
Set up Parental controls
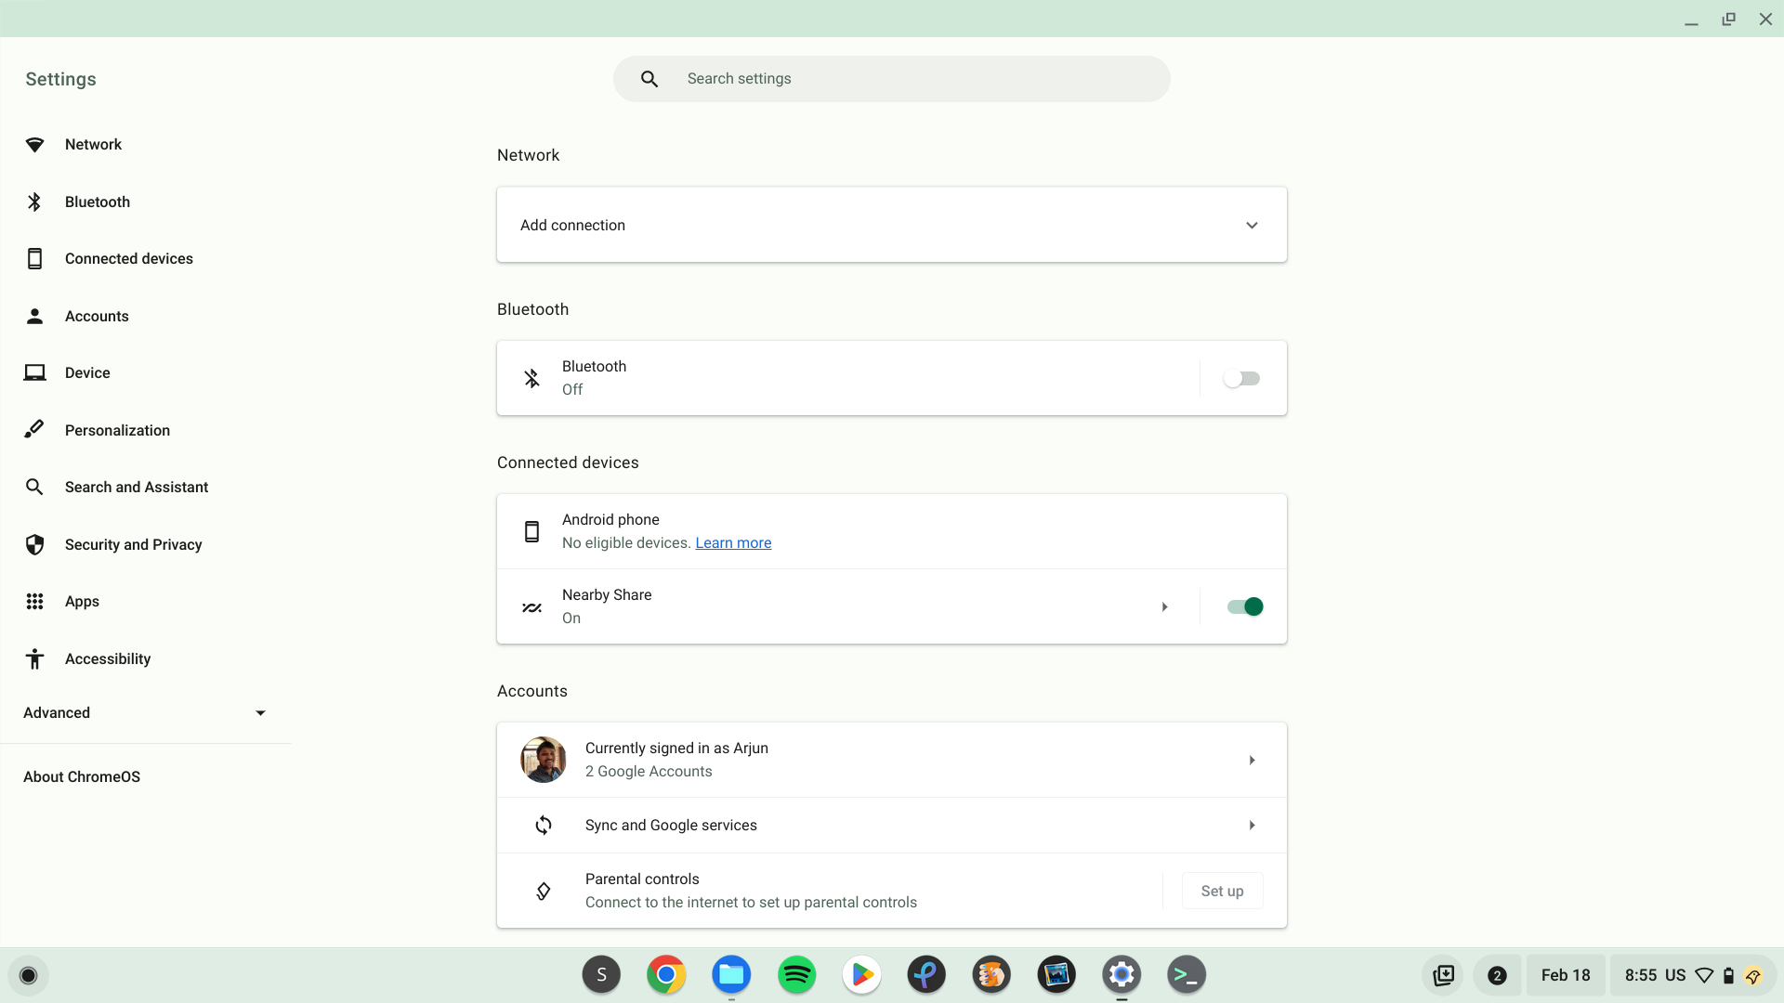point(1222,890)
